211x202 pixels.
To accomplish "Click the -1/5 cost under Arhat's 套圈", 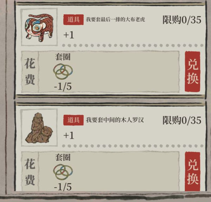I will click(63, 187).
